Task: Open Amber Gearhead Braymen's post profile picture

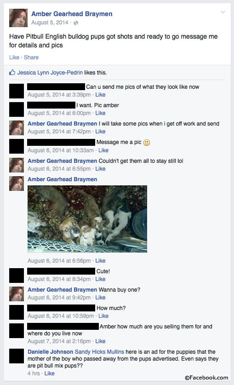Action: click(x=18, y=18)
